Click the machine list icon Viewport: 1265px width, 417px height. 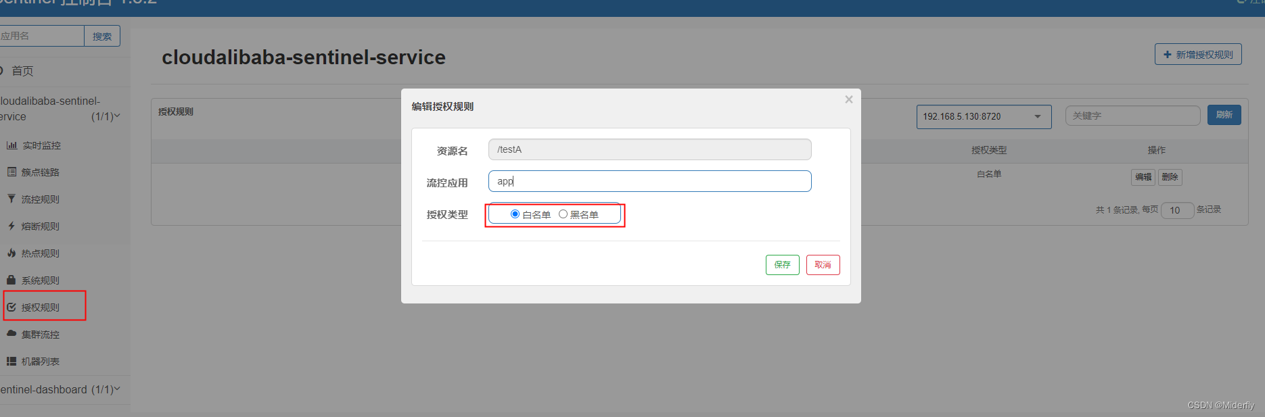11,361
